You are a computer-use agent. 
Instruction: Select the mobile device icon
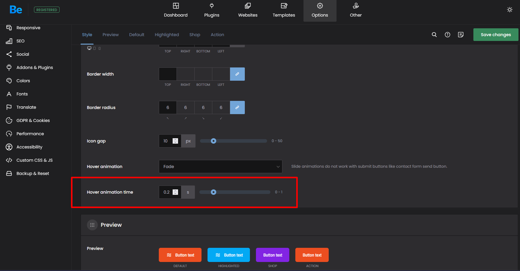(x=100, y=48)
